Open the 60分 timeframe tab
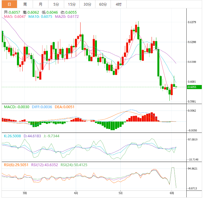 [103, 4]
